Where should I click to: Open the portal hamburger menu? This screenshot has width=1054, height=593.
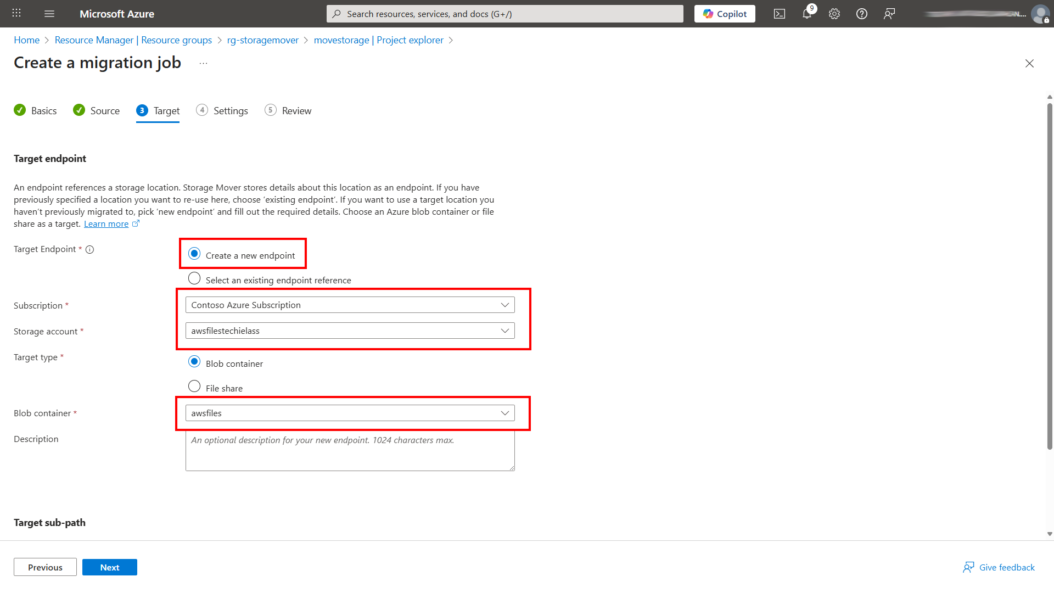49,14
